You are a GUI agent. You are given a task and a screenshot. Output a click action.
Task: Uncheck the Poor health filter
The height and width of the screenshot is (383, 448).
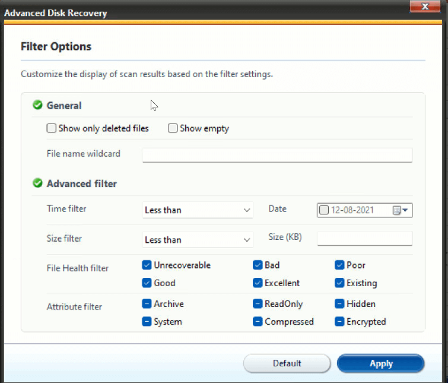(339, 265)
